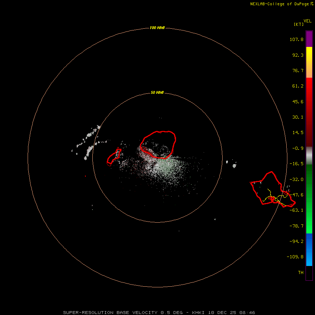Click the 92.3 legend value
This screenshot has width=315, height=315.
click(298, 55)
